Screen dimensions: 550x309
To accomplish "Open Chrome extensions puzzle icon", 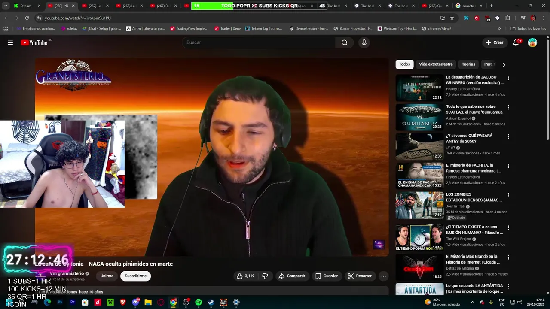I will (x=507, y=18).
